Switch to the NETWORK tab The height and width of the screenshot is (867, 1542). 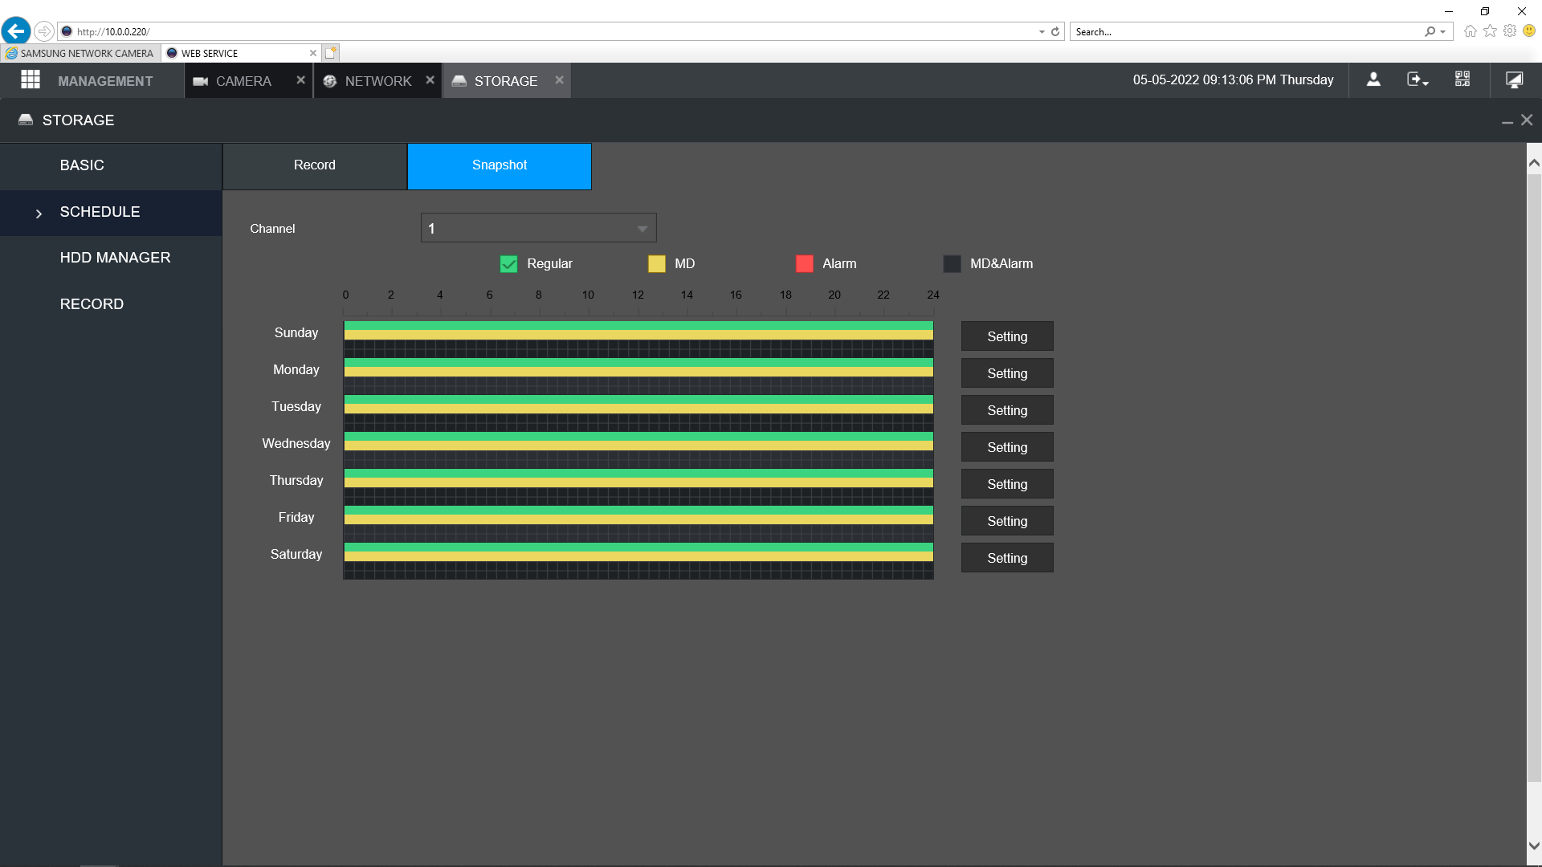pos(377,81)
